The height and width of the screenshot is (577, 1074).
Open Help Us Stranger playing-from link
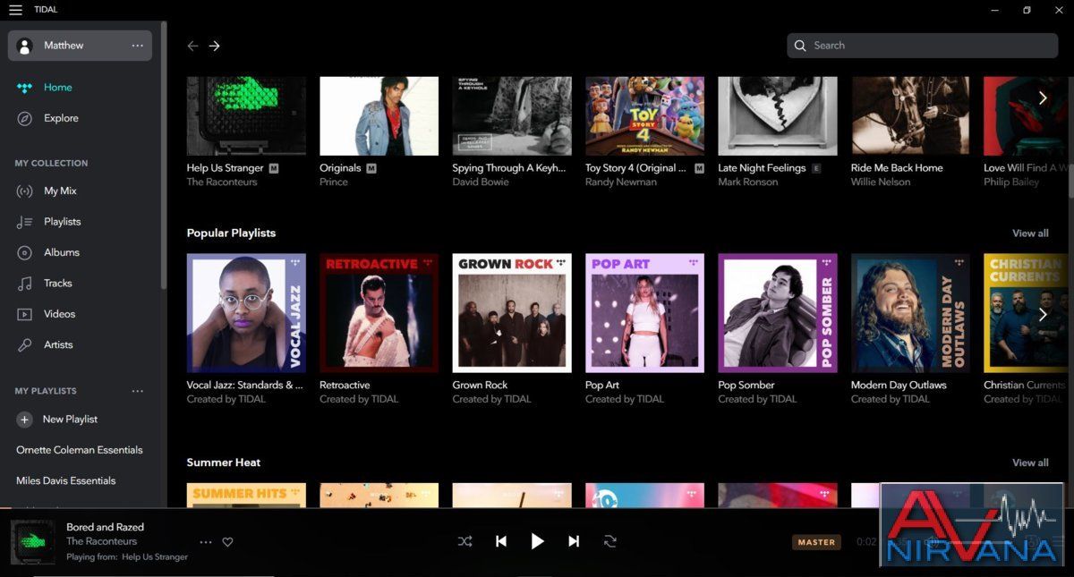[x=155, y=556]
